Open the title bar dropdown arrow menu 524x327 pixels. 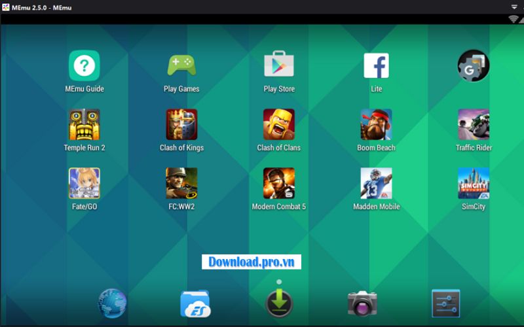pyautogui.click(x=514, y=7)
